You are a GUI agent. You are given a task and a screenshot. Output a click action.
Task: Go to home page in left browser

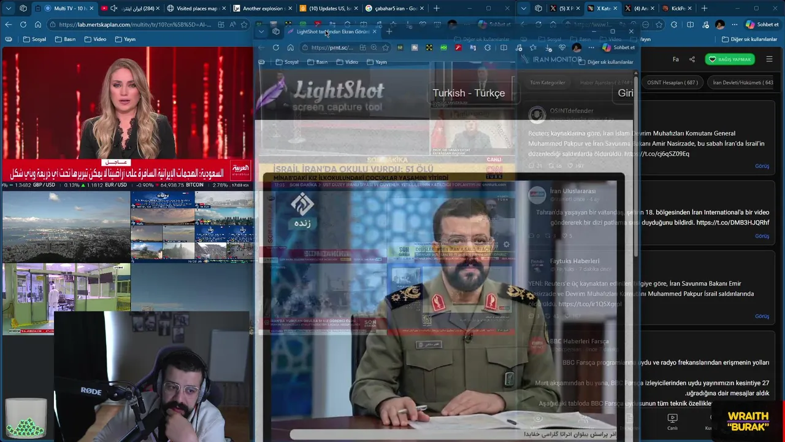37,25
